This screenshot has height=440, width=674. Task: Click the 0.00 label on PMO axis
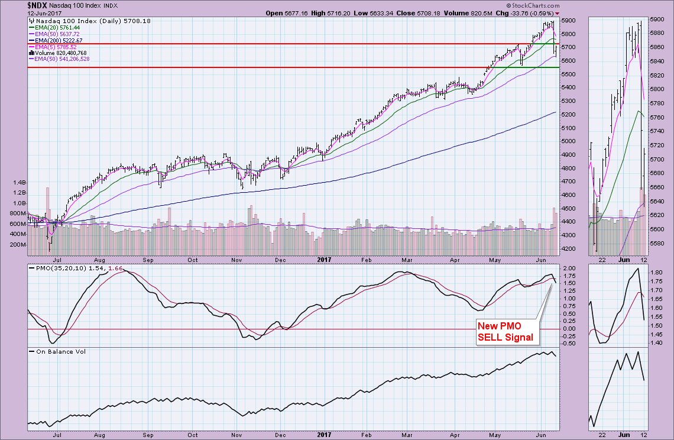click(569, 329)
